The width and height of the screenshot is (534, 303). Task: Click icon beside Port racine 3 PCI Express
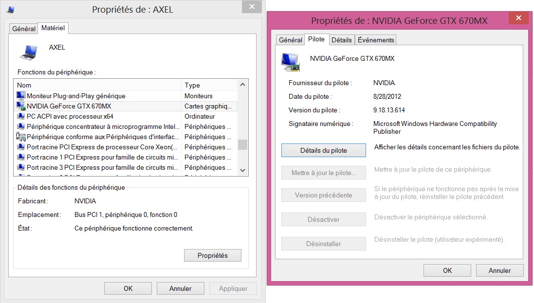point(21,167)
